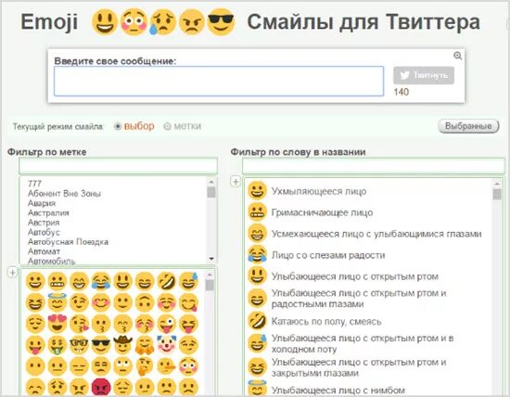Insert the cowboy hat emoji from grid

point(123,345)
